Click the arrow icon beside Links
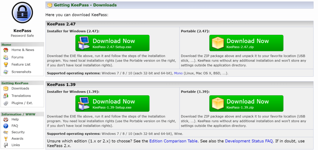 click(x=6, y=145)
